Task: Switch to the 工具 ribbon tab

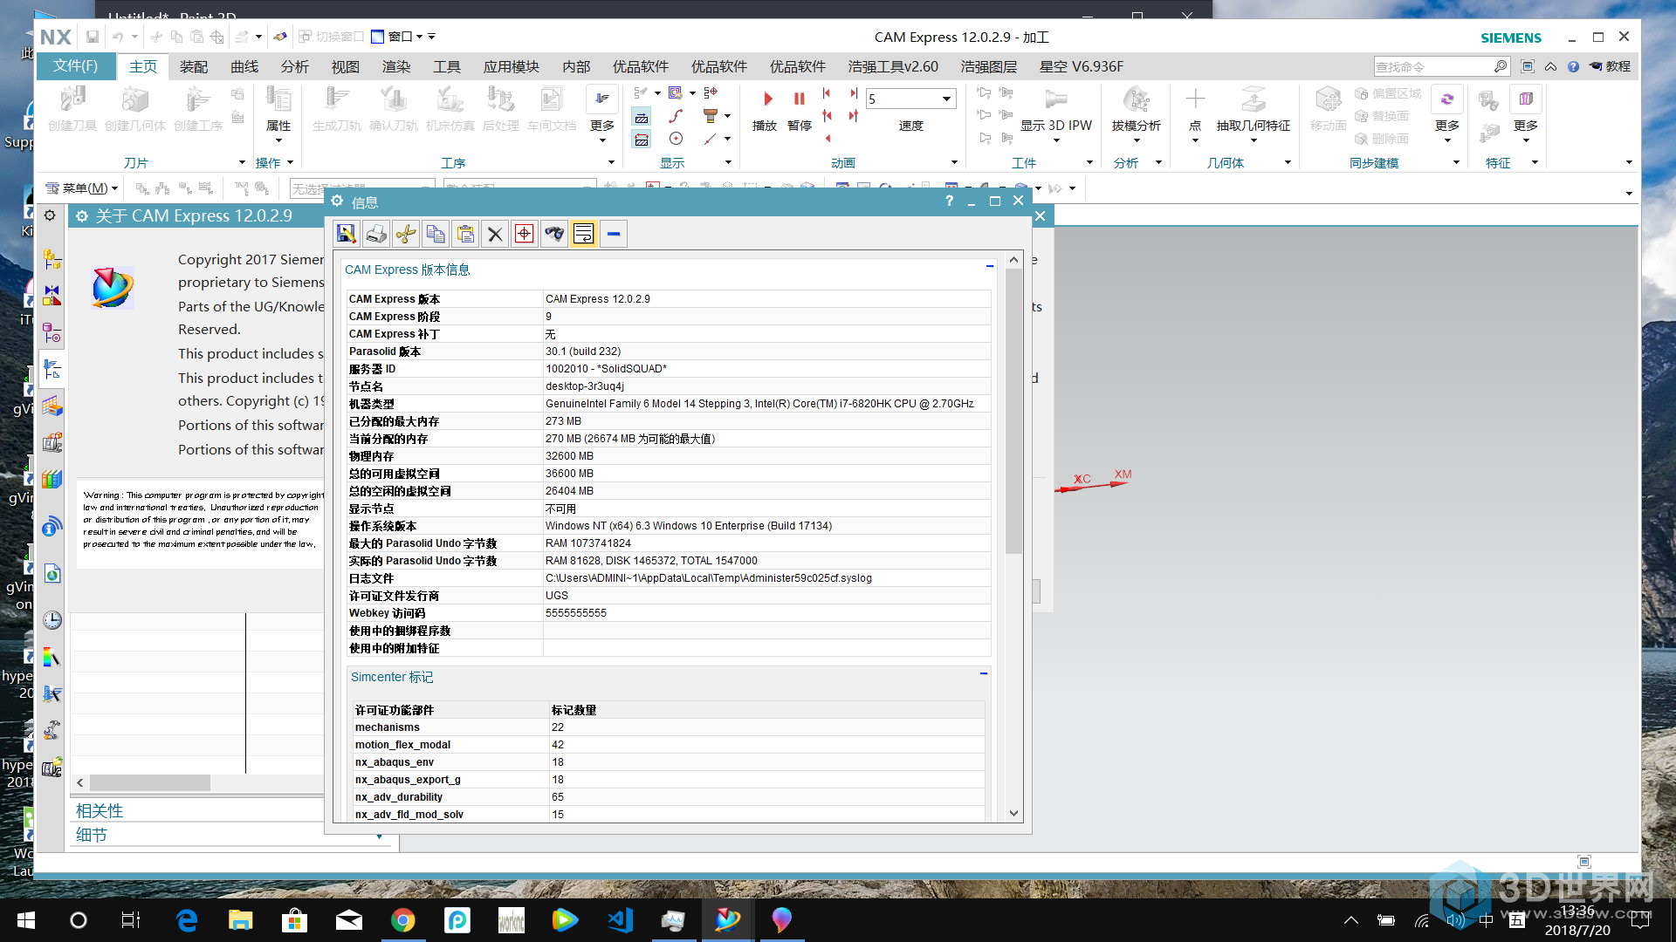Action: pyautogui.click(x=447, y=66)
